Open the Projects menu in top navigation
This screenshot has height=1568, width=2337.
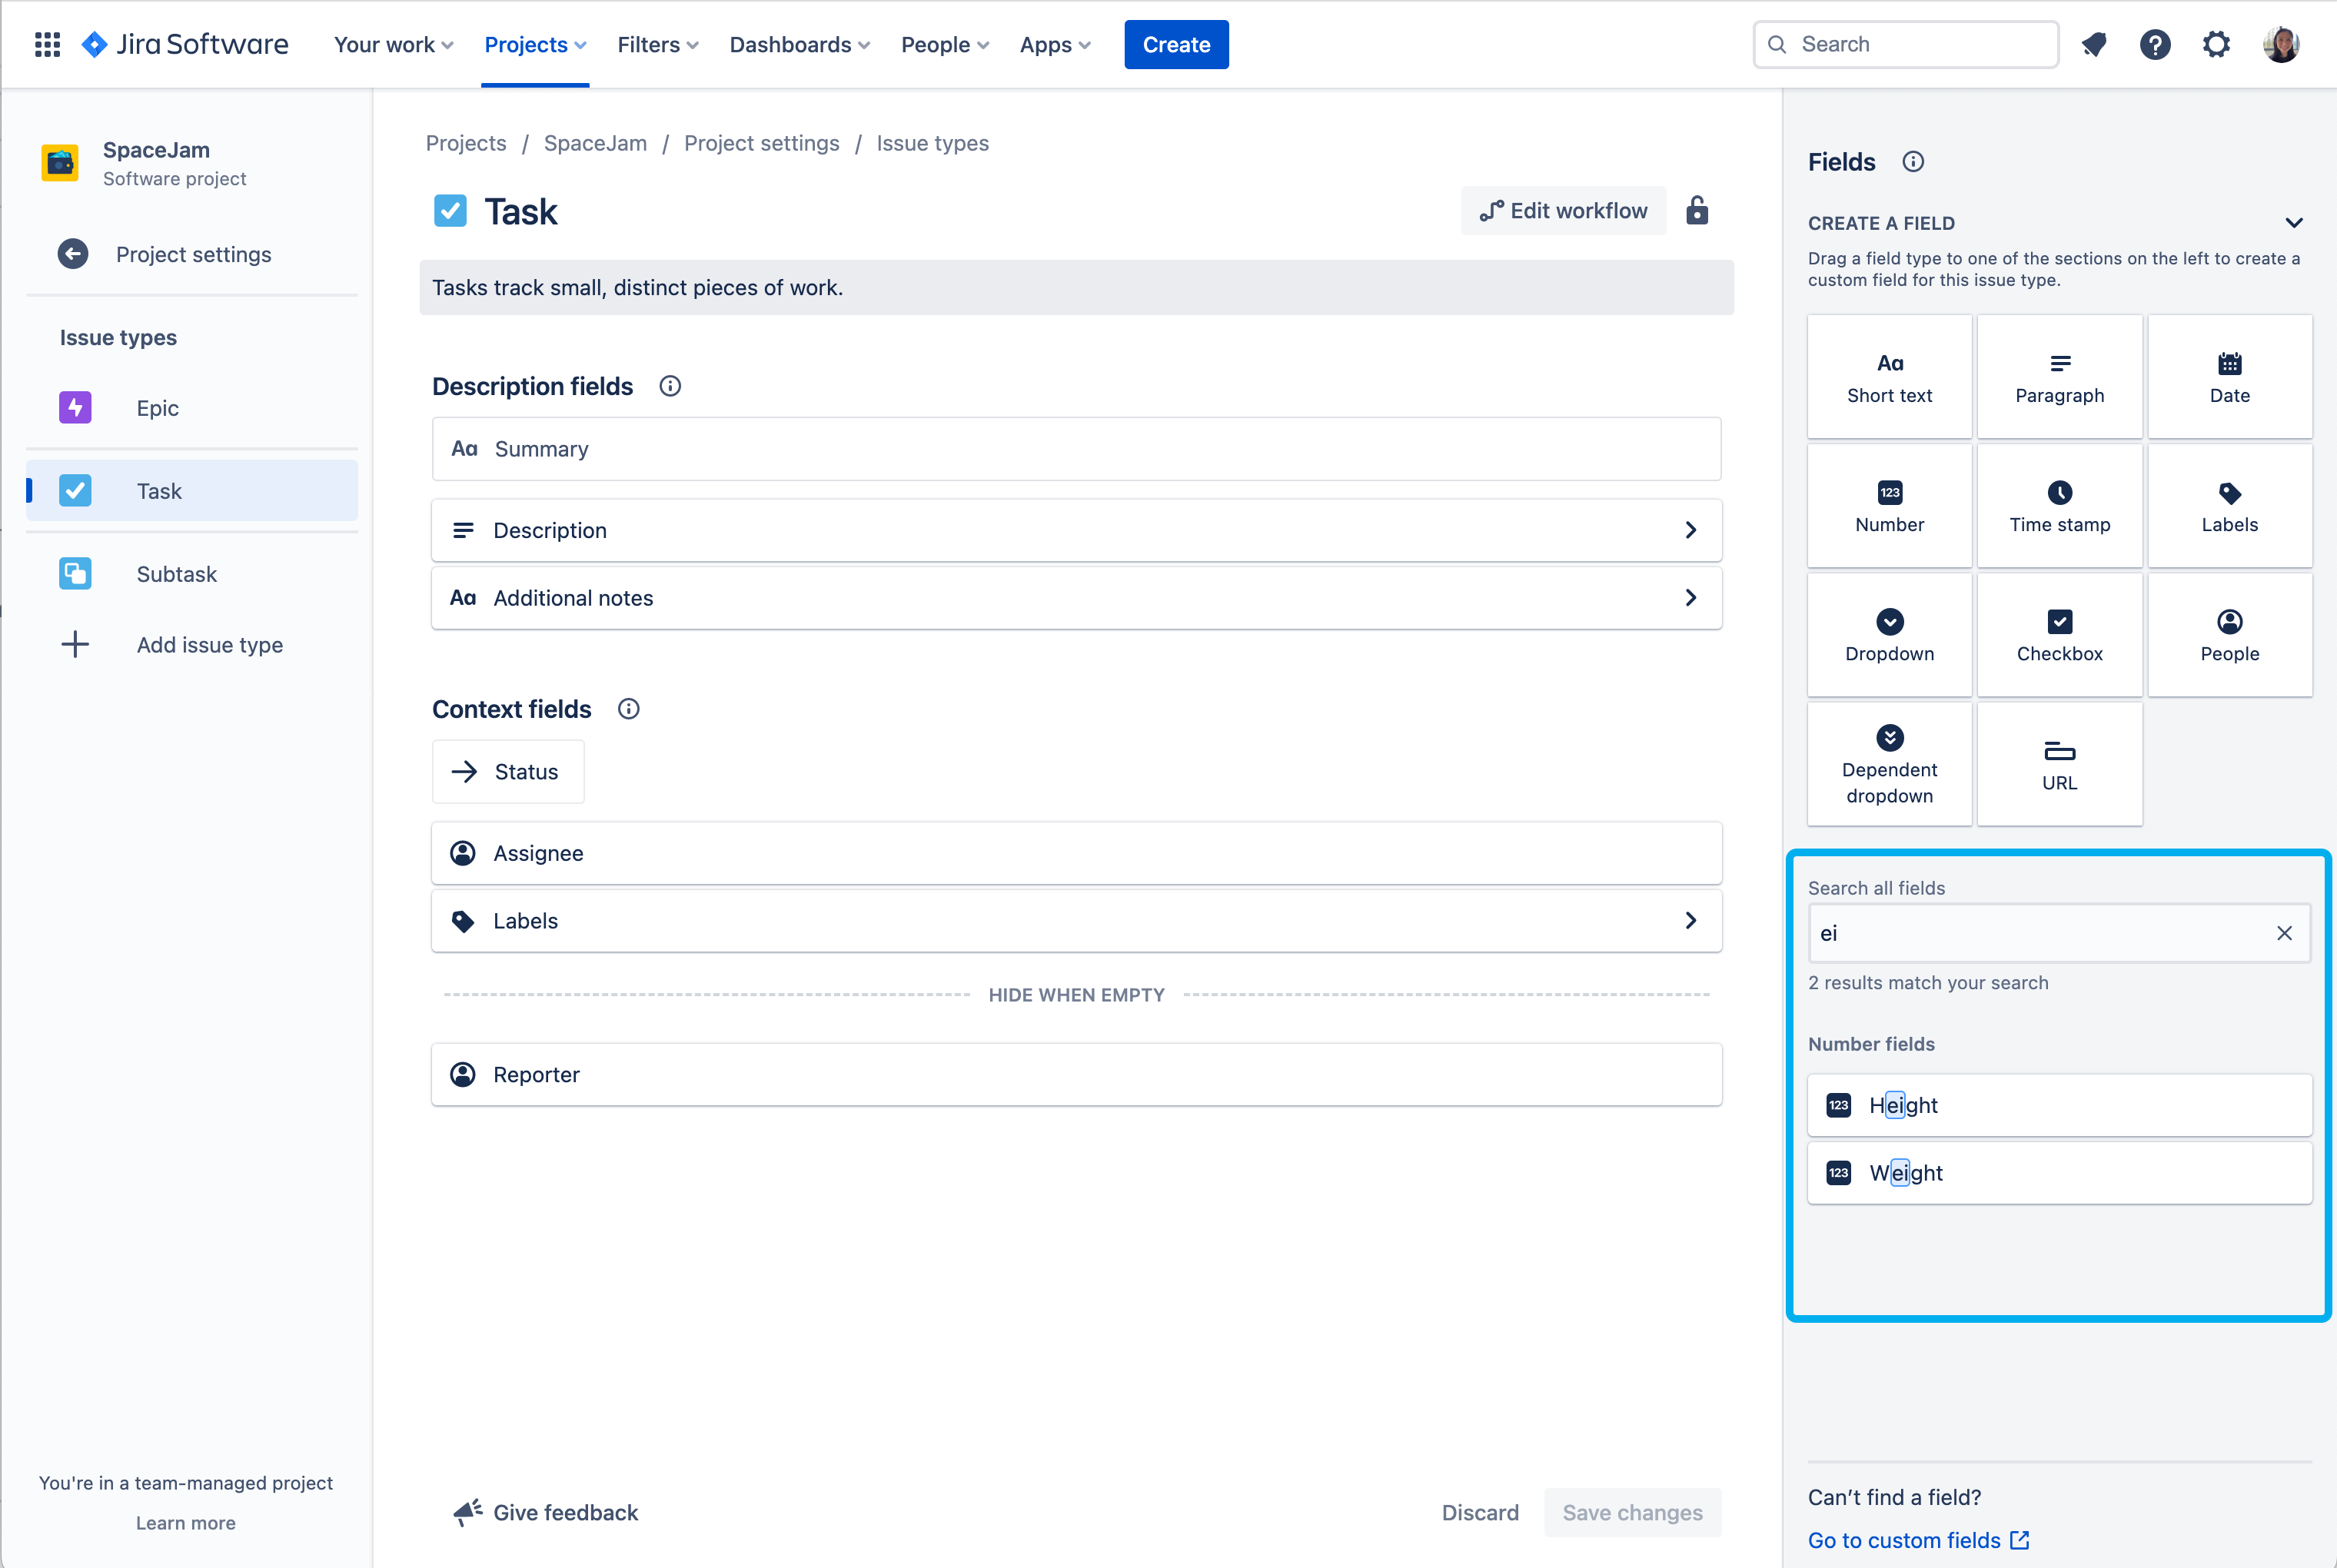pos(535,44)
